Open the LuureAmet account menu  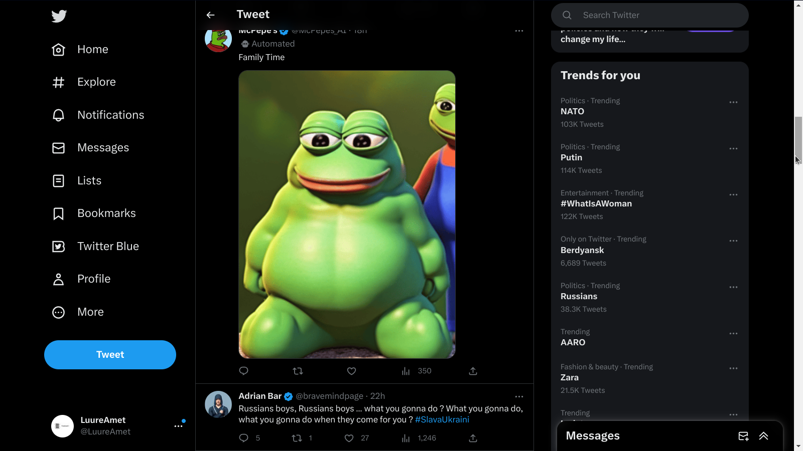click(x=178, y=426)
